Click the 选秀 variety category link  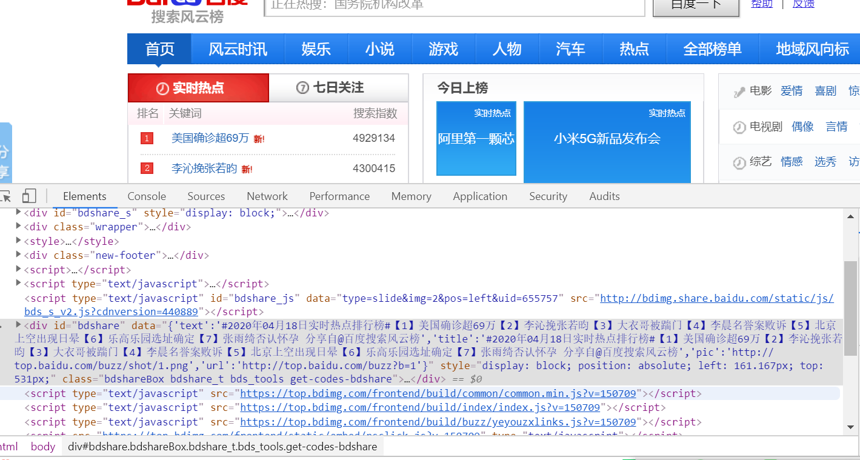825,161
